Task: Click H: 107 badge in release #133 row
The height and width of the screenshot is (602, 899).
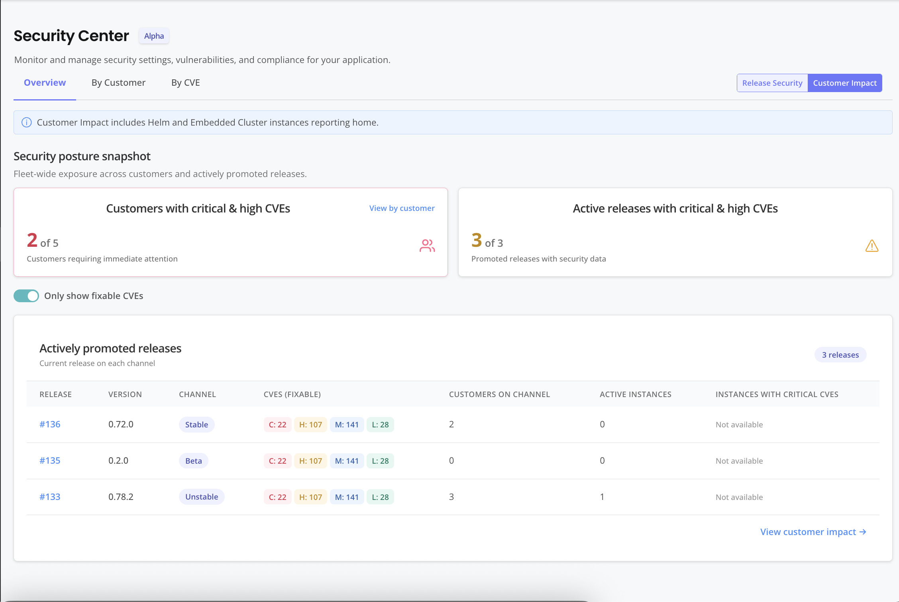Action: pyautogui.click(x=310, y=497)
